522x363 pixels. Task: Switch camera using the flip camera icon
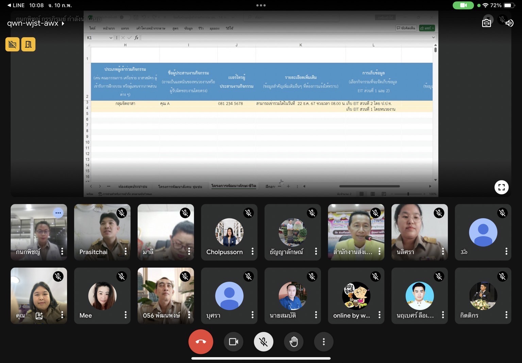[x=487, y=23]
